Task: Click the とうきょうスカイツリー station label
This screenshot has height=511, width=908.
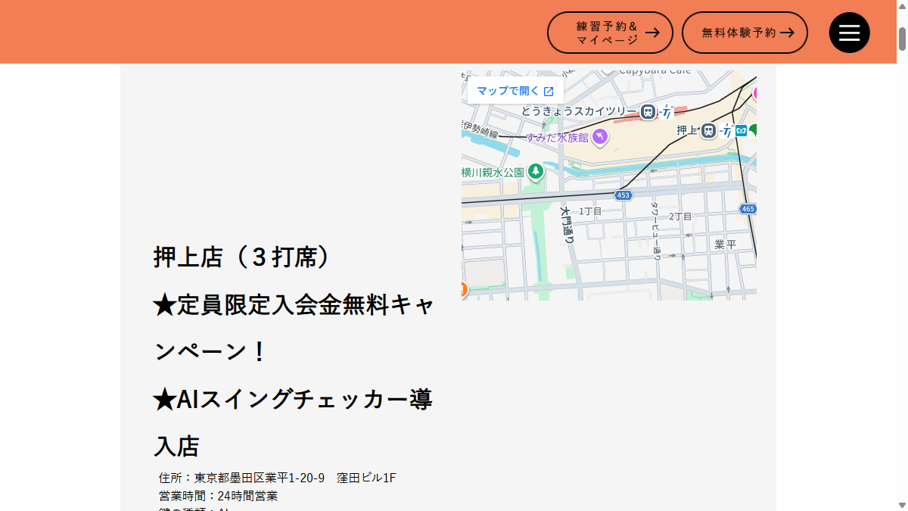Action: pyautogui.click(x=579, y=111)
